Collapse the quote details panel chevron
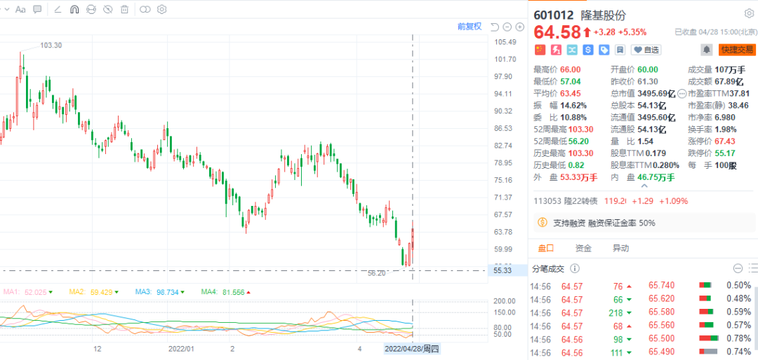Screen dimensions: 758x360 tap(644, 186)
